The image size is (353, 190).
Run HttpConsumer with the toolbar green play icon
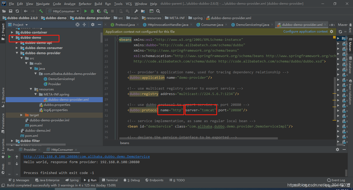tap(86, 11)
